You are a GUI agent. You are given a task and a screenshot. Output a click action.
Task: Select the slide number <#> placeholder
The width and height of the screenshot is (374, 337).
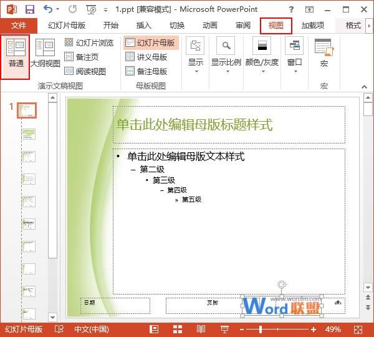[x=337, y=303]
